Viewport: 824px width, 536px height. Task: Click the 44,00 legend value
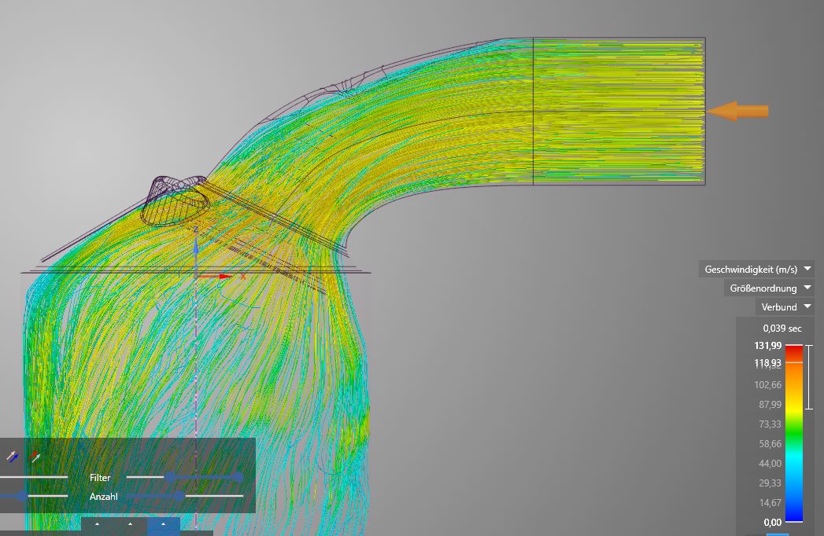tap(770, 463)
